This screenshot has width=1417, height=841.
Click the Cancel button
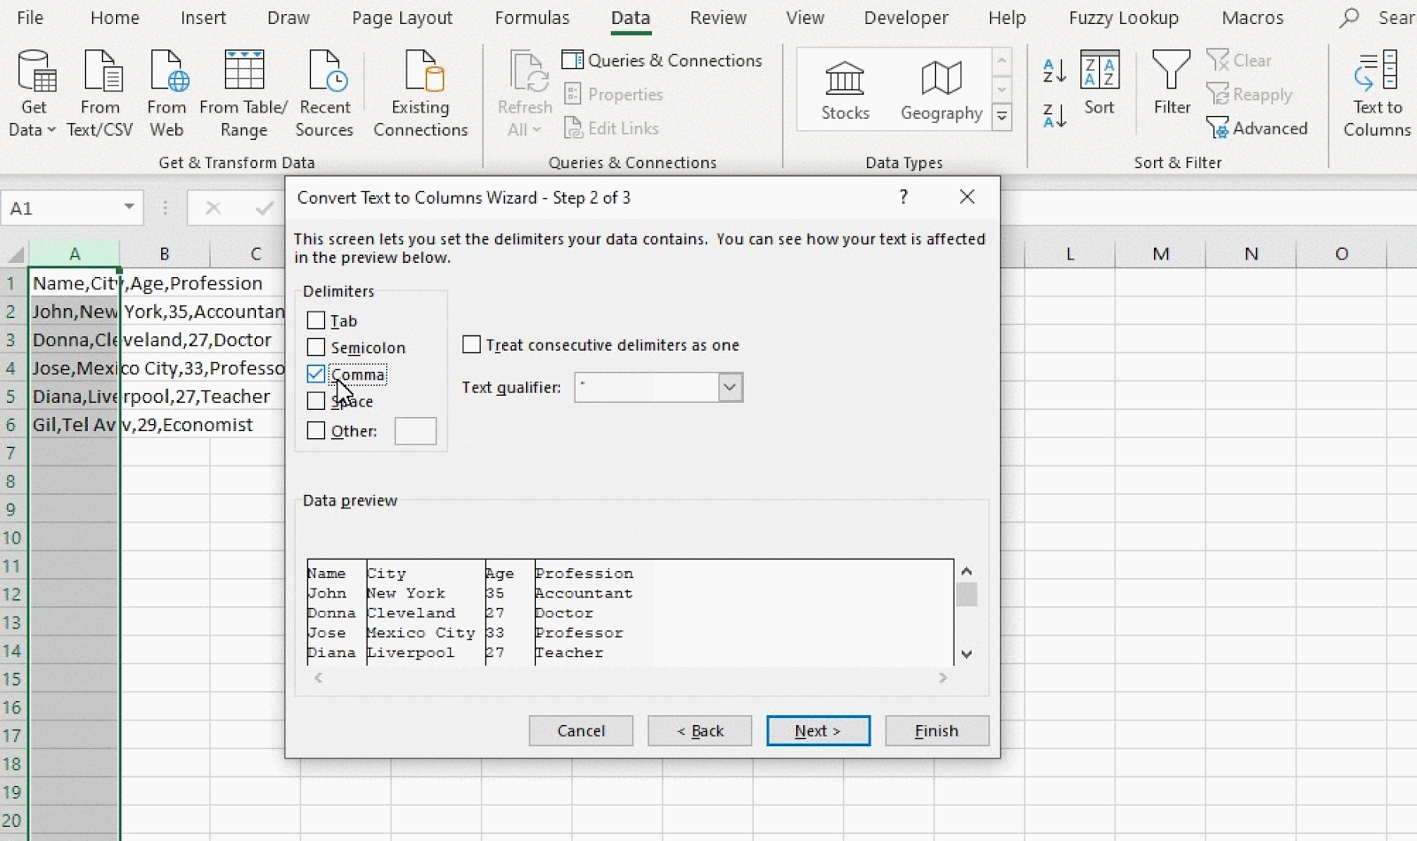pos(581,730)
